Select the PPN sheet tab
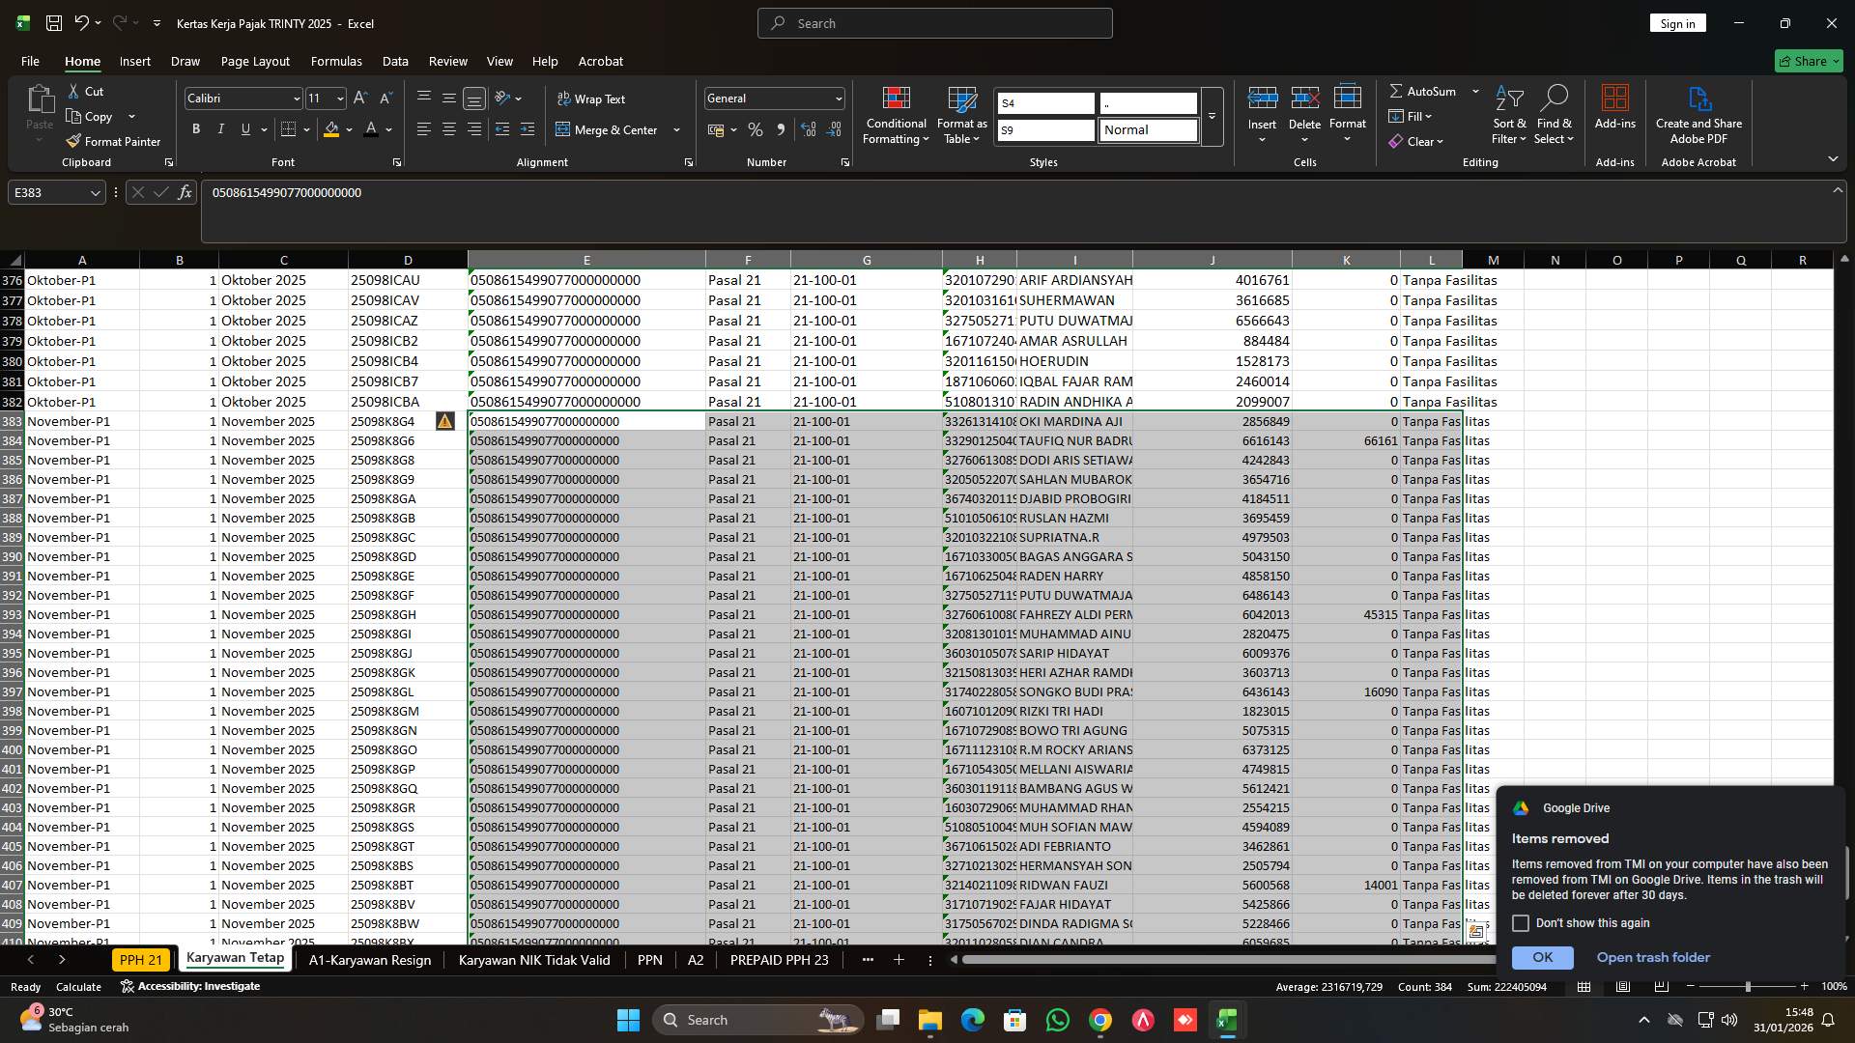This screenshot has height=1043, width=1855. [649, 960]
